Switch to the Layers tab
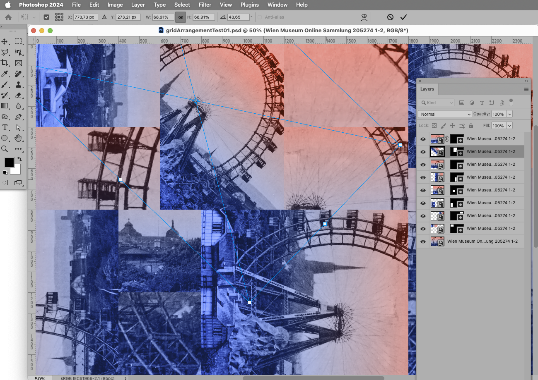 coord(427,89)
